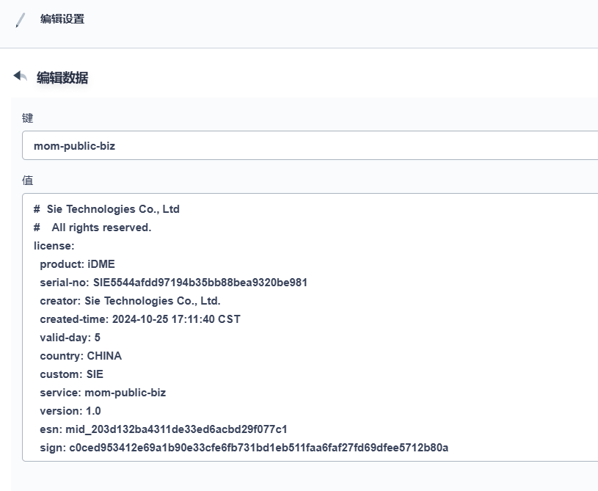The width and height of the screenshot is (598, 491).
Task: Click the created-time 2024-10-25 line
Action: point(140,319)
